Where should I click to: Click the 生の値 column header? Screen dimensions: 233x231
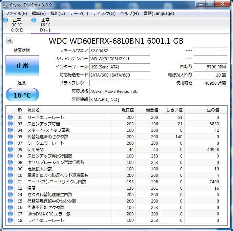point(203,110)
